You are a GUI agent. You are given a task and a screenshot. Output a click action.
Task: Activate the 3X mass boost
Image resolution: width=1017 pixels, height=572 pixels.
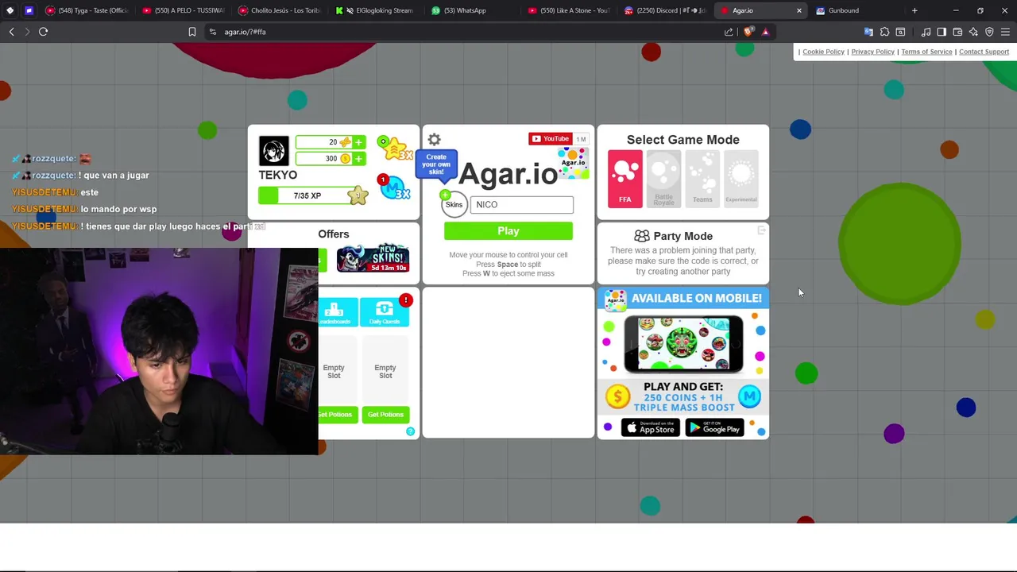click(394, 187)
